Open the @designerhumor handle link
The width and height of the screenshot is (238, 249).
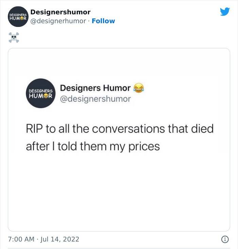coord(58,21)
